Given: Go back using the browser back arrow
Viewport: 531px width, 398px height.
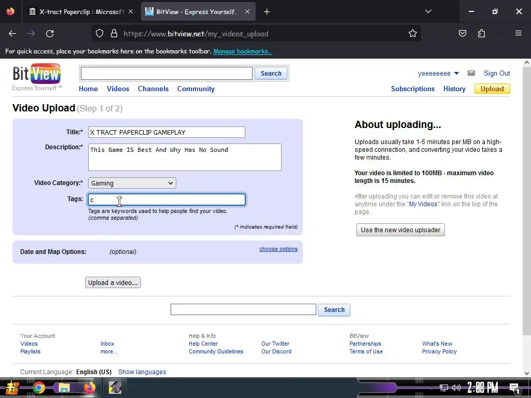Looking at the screenshot, I should tap(12, 34).
